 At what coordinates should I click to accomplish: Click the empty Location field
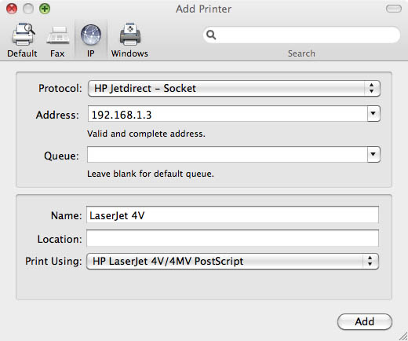click(232, 238)
